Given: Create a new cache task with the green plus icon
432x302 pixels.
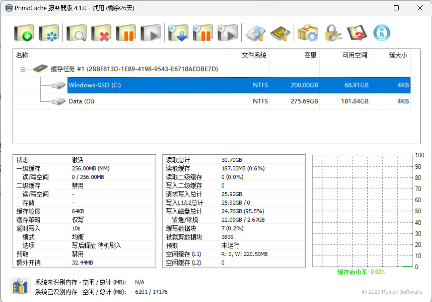Looking at the screenshot, I should [24, 33].
